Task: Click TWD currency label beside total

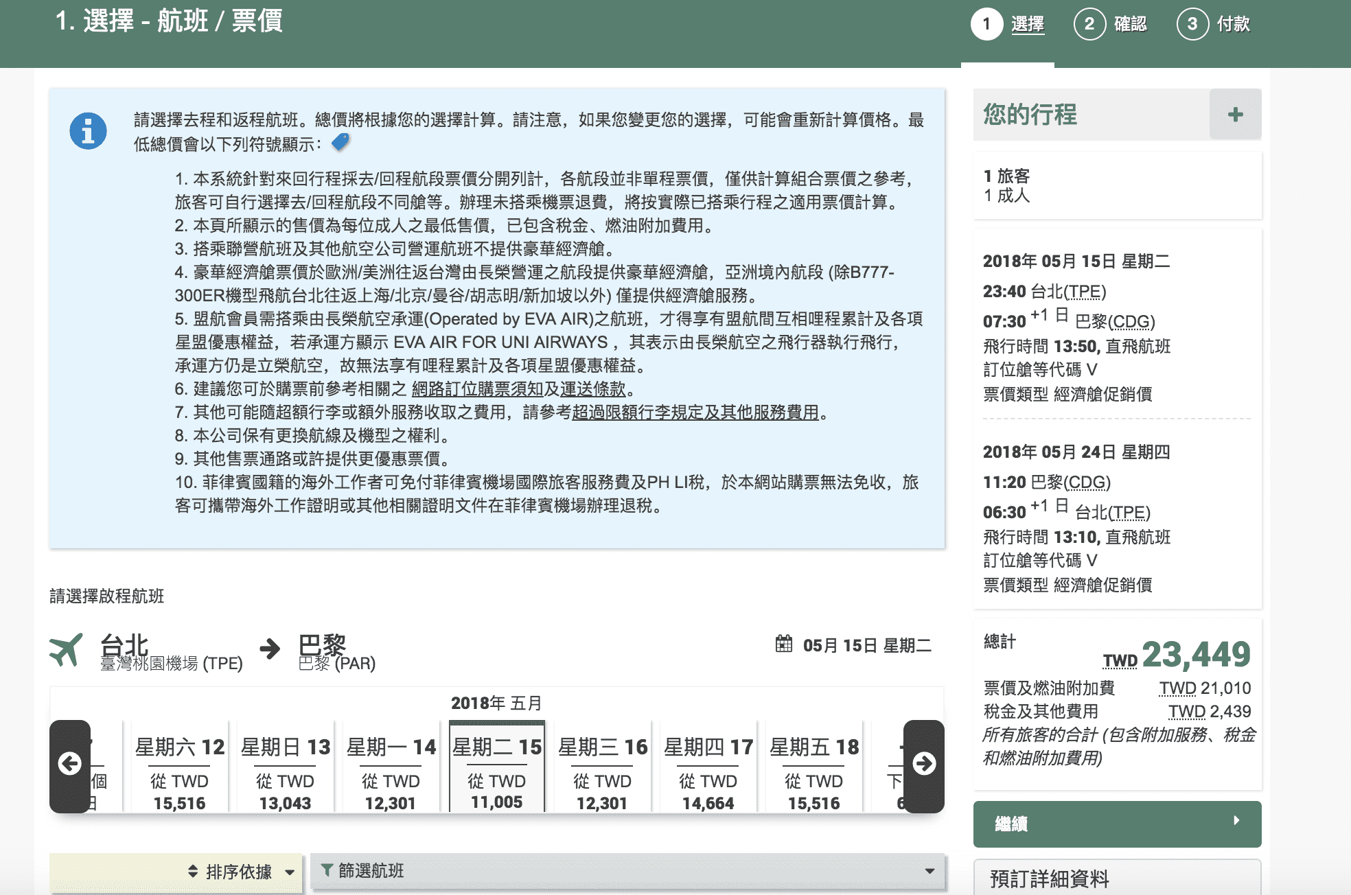Action: [1120, 661]
